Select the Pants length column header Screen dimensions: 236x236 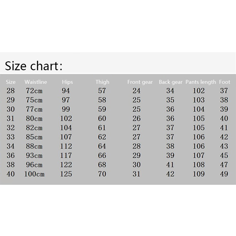click(x=201, y=82)
